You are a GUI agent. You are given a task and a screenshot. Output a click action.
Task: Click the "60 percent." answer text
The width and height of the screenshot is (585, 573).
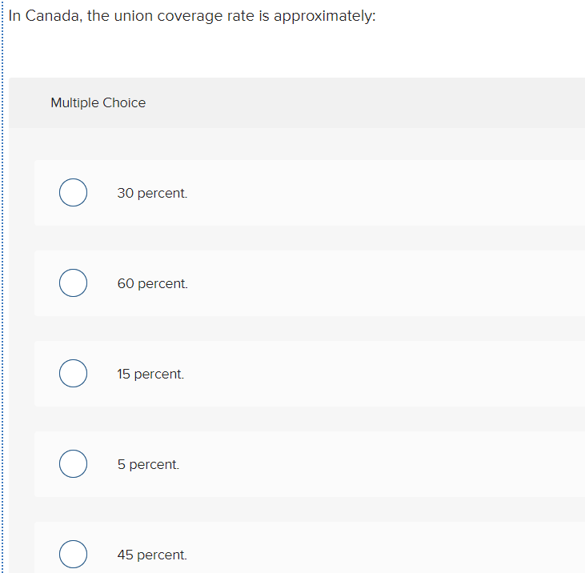[152, 284]
